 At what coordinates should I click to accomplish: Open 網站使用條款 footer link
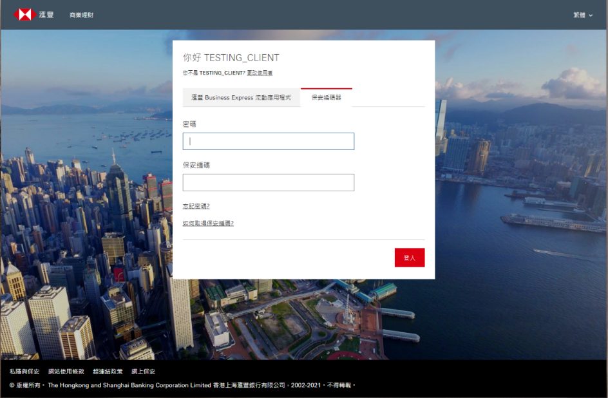pyautogui.click(x=66, y=371)
